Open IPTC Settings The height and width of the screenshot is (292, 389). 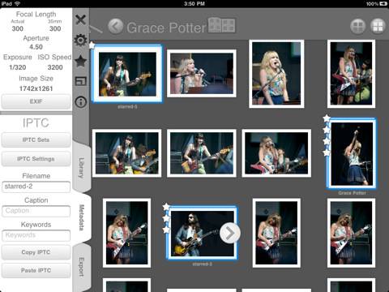click(36, 159)
